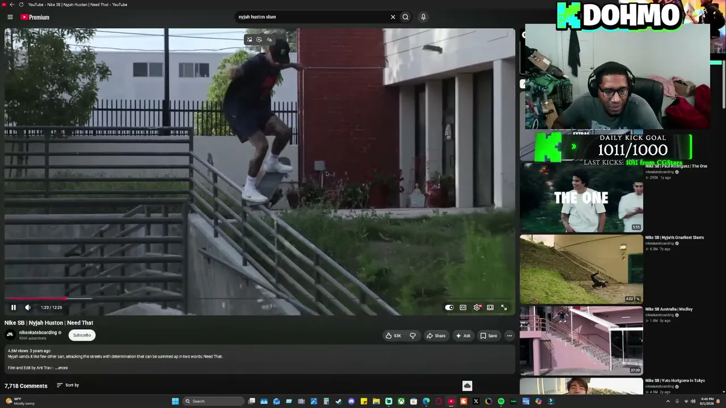Open 'Paul Rodriguez | The One' thumbnail
726x408 pixels.
coord(581,197)
